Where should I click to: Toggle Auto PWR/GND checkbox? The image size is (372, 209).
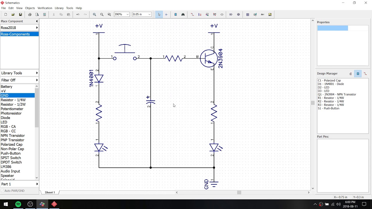[x=3, y=191]
